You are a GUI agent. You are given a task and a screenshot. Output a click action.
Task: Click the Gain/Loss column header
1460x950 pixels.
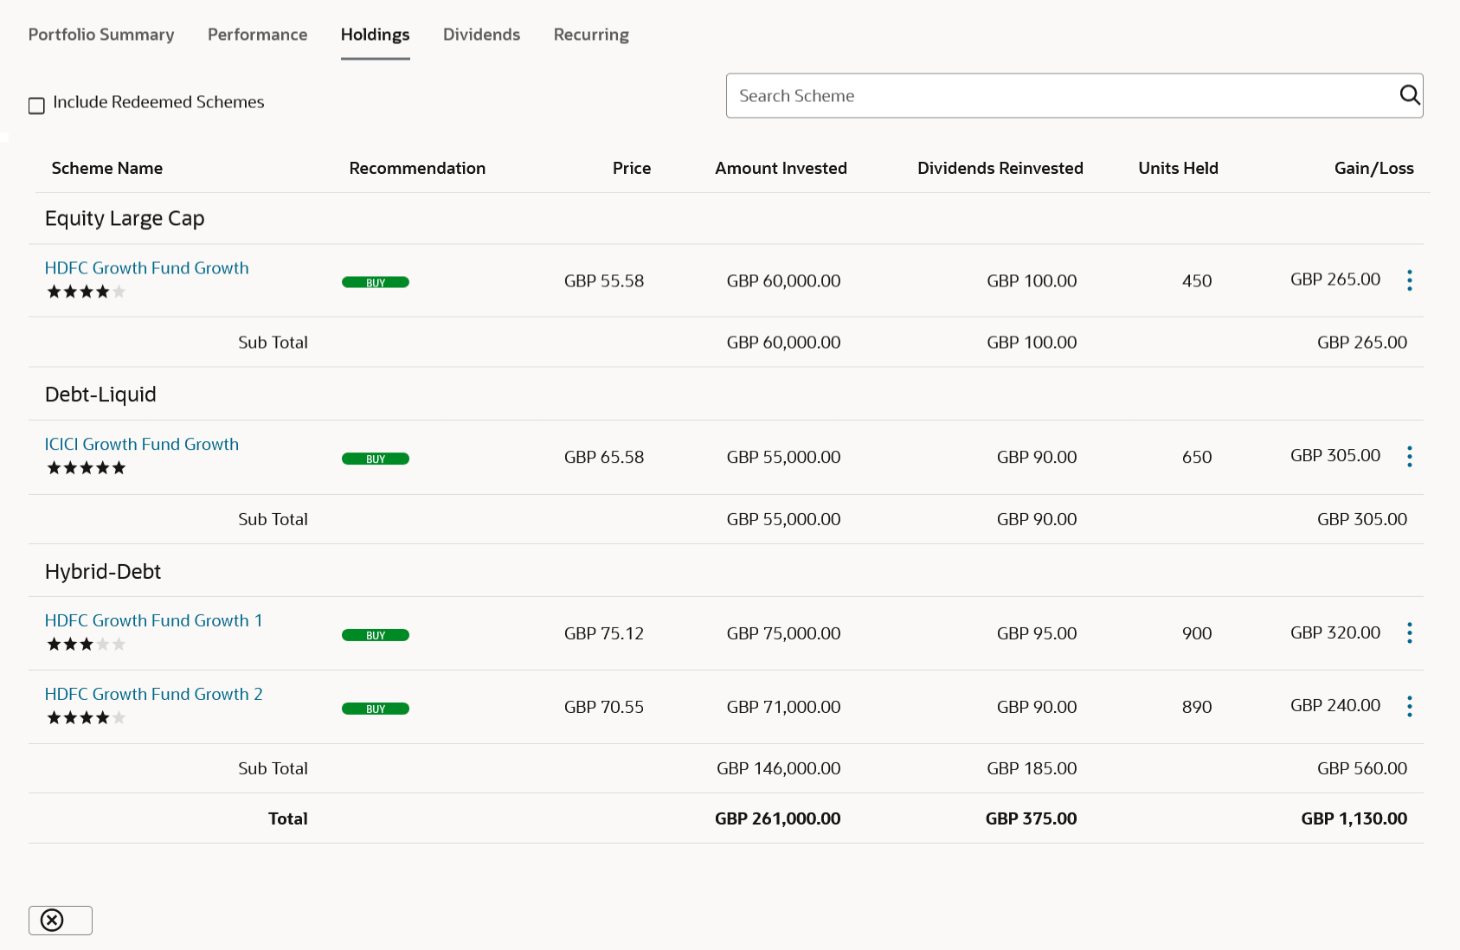(x=1373, y=168)
